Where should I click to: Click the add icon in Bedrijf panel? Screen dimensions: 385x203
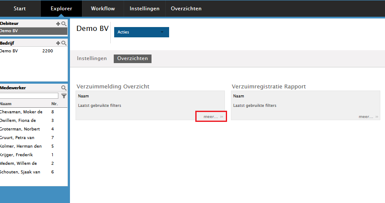[x=58, y=43]
